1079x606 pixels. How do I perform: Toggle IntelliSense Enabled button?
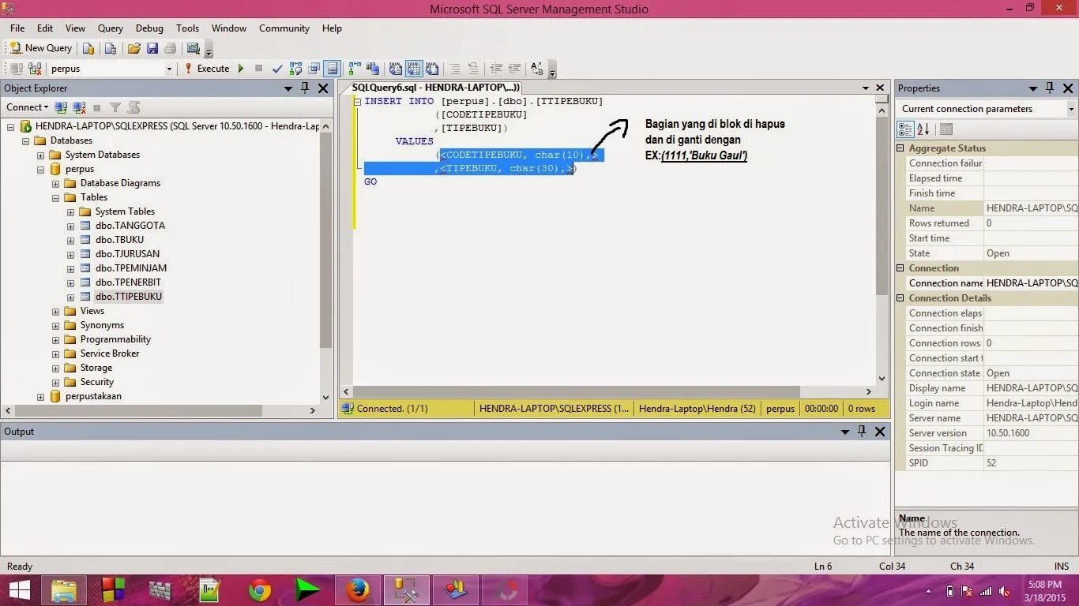pyautogui.click(x=333, y=69)
